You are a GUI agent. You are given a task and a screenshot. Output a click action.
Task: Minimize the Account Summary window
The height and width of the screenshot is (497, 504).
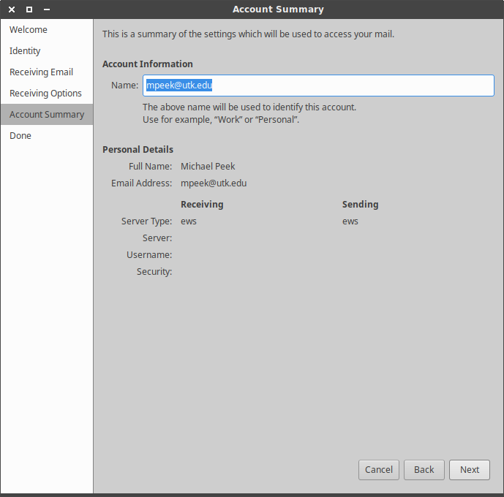[47, 10]
